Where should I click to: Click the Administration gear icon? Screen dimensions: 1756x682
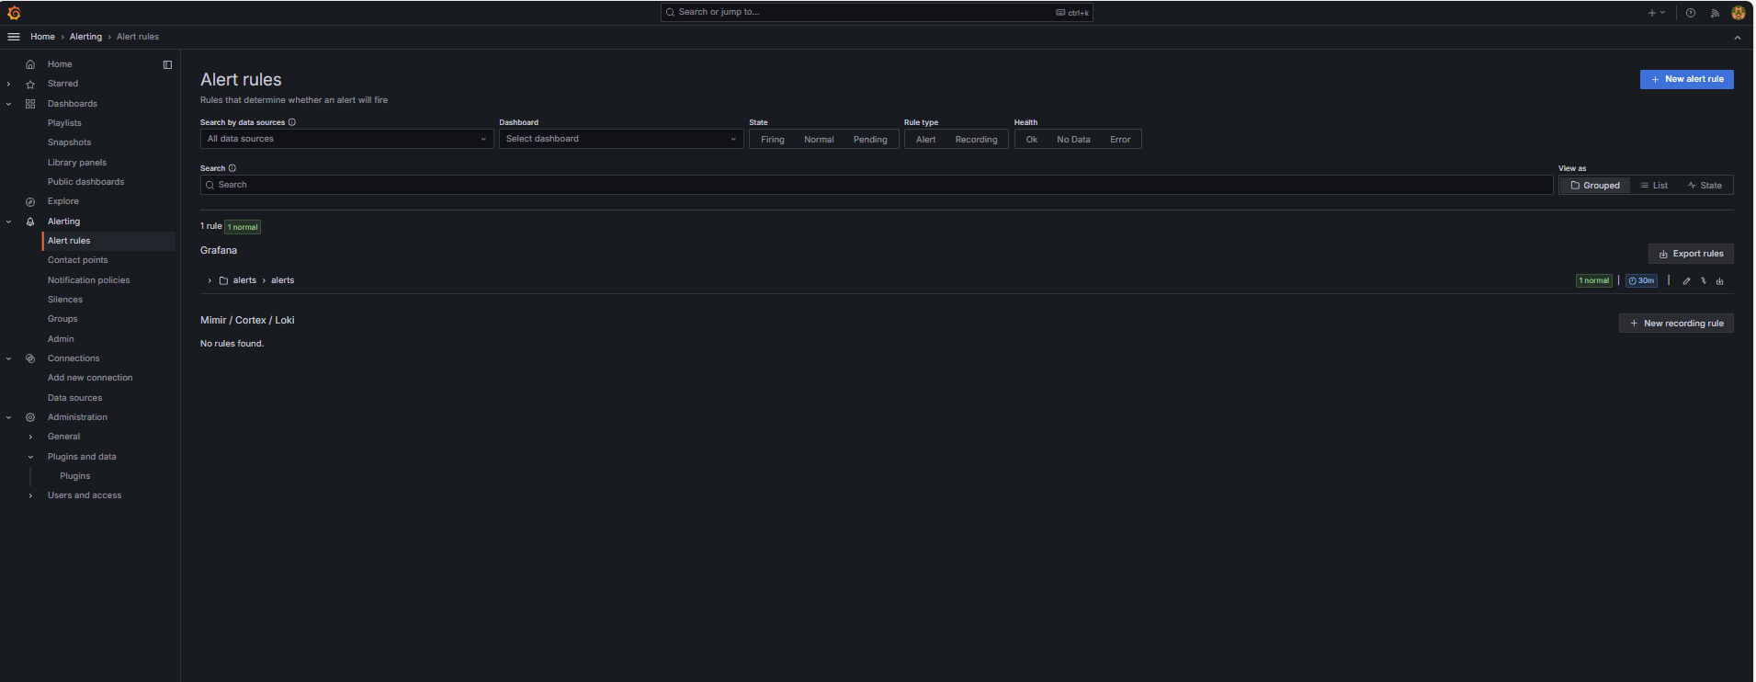pos(30,417)
